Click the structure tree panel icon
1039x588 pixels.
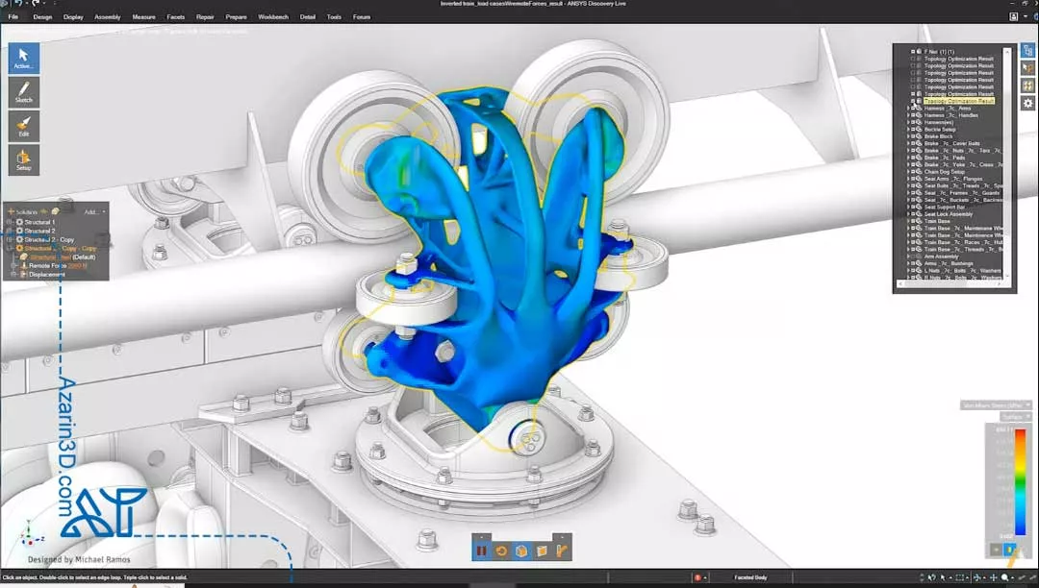click(x=1027, y=50)
